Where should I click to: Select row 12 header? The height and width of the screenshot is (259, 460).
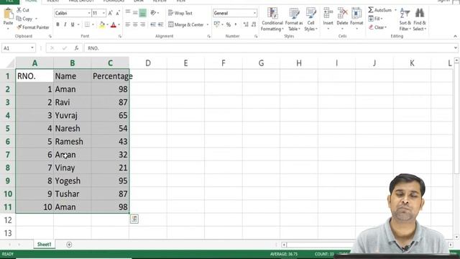8,220
